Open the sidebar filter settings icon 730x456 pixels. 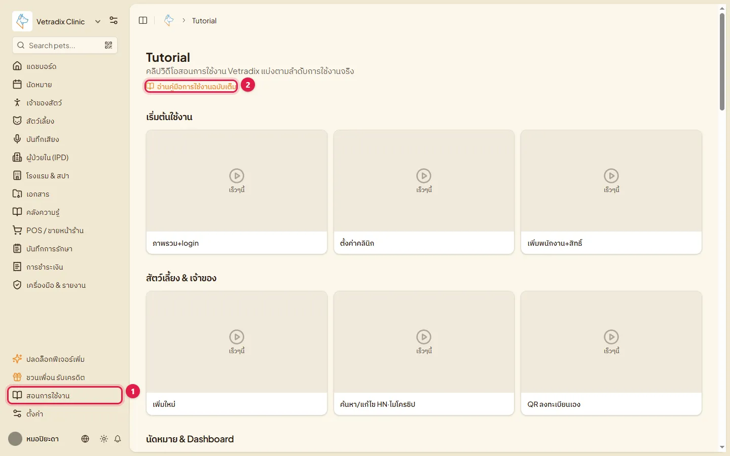pyautogui.click(x=114, y=21)
